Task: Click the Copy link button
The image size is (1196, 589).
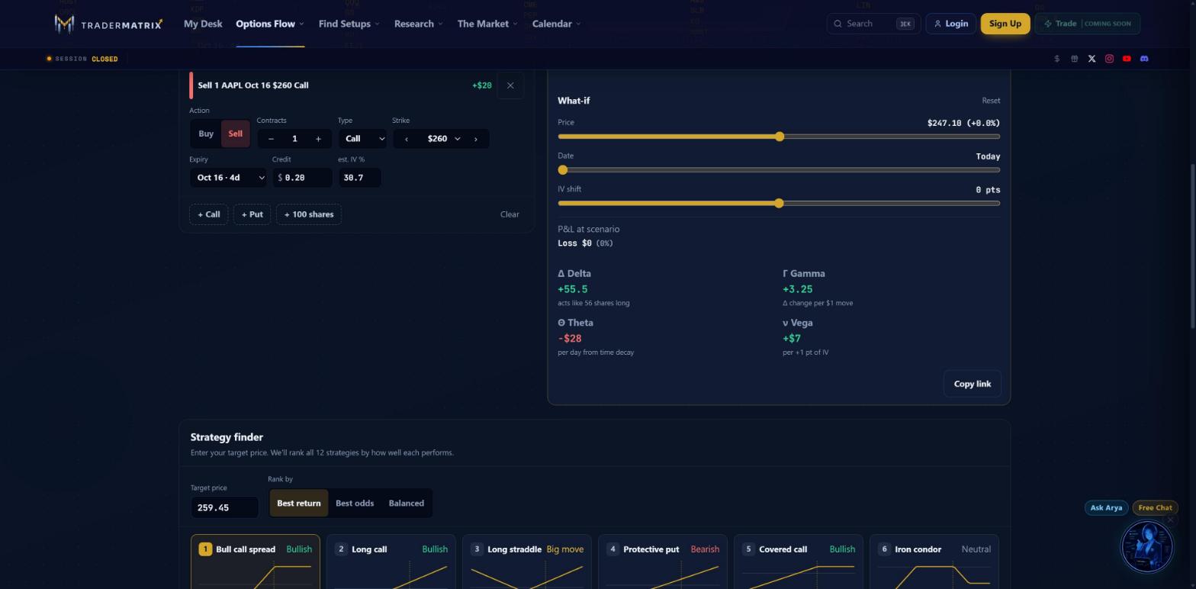Action: 972,384
